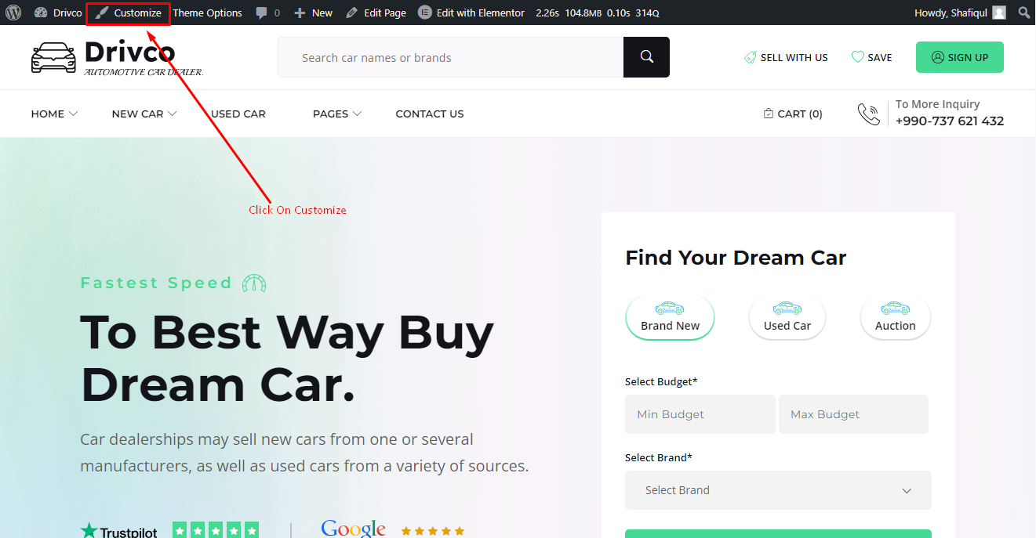Go to Contact Us page
The image size is (1036, 538).
[430, 114]
